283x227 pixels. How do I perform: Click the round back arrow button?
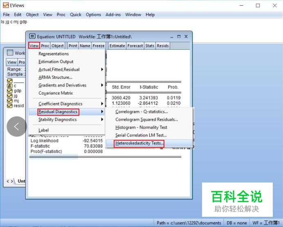pyautogui.click(x=17, y=127)
